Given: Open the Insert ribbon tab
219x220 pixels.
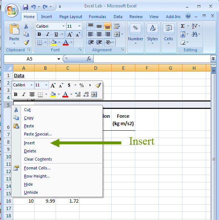Looking at the screenshot, I should pyautogui.click(x=46, y=17).
